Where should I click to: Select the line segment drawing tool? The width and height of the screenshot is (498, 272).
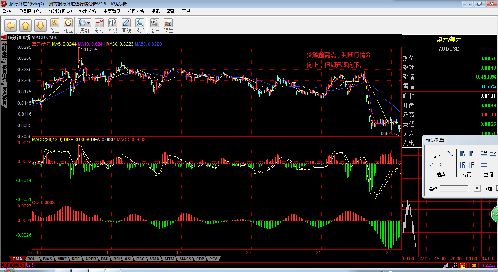click(x=450, y=154)
